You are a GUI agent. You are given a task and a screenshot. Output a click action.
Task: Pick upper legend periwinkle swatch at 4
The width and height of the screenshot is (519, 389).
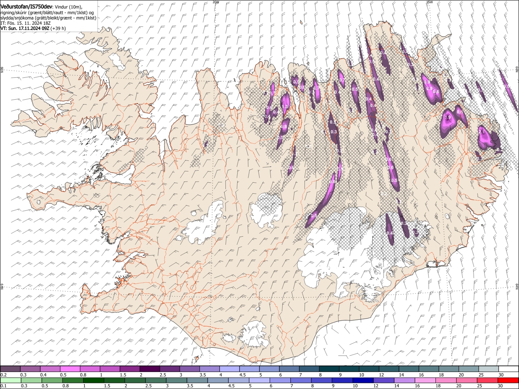coord(229,369)
